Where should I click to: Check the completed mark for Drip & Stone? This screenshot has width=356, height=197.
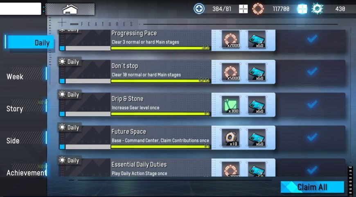pos(312,104)
